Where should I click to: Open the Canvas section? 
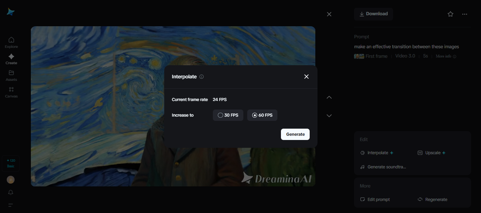[11, 92]
